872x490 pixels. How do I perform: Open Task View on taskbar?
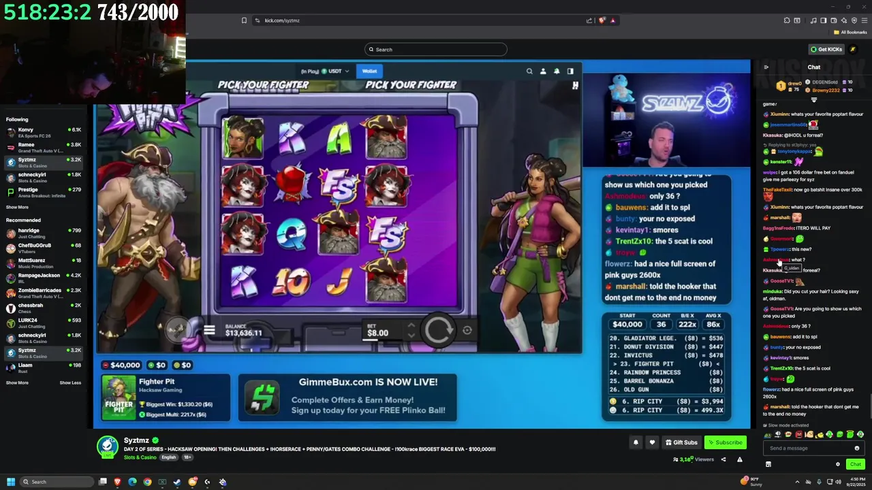tap(103, 482)
